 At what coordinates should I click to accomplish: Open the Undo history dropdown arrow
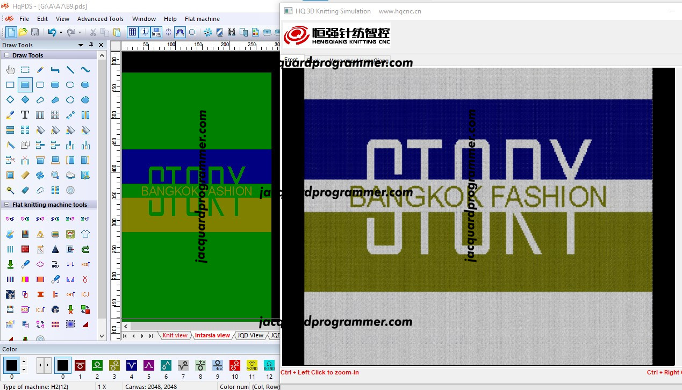(x=61, y=32)
